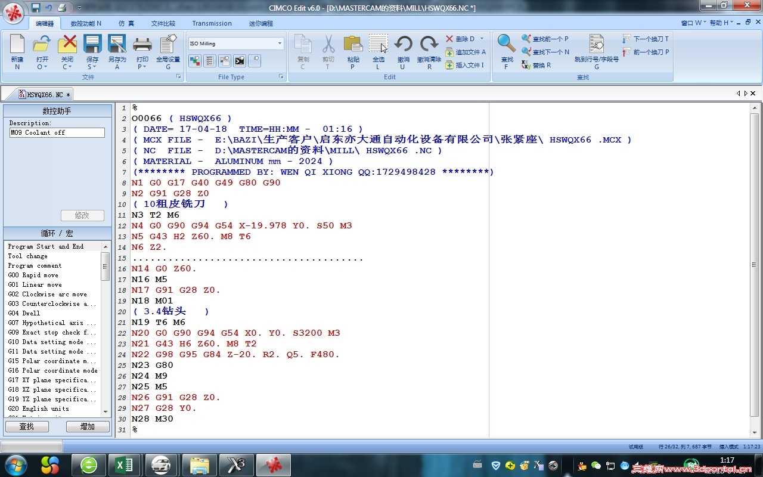Click 查找前一个 P (Find Previous)

(545, 39)
